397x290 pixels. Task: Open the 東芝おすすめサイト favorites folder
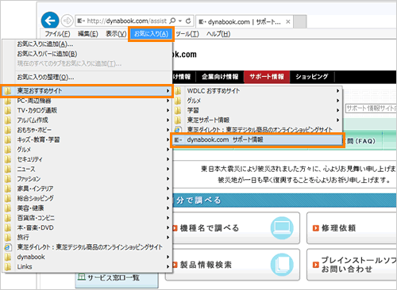[87, 91]
